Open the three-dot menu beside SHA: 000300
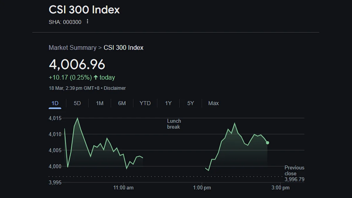Viewport: 352px width, 198px height. 87,21
